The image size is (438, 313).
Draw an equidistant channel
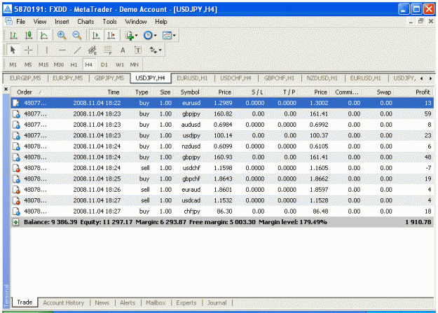pos(93,50)
